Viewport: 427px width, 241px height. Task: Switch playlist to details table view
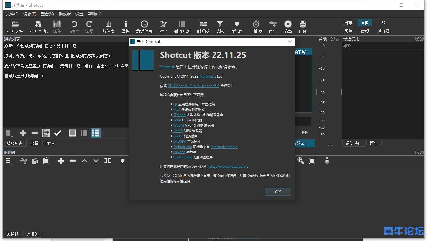click(x=72, y=133)
